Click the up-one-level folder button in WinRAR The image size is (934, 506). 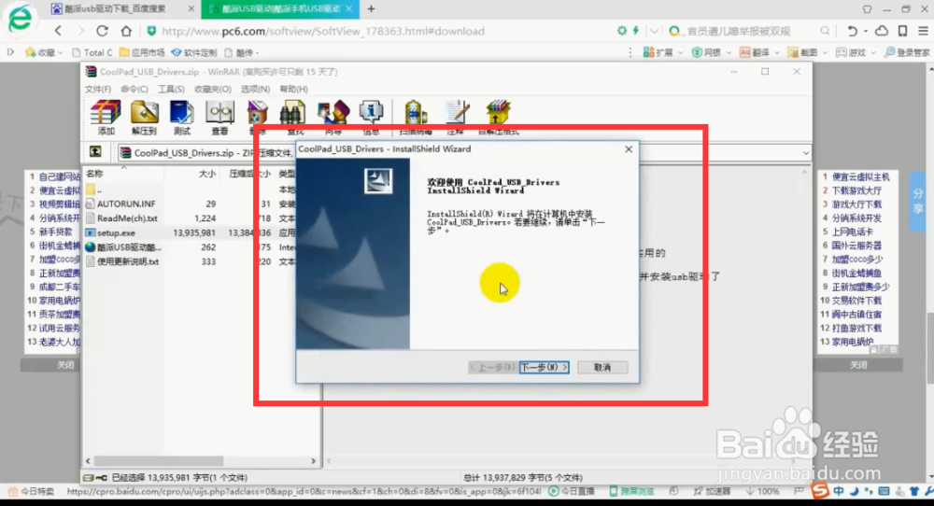coord(95,152)
